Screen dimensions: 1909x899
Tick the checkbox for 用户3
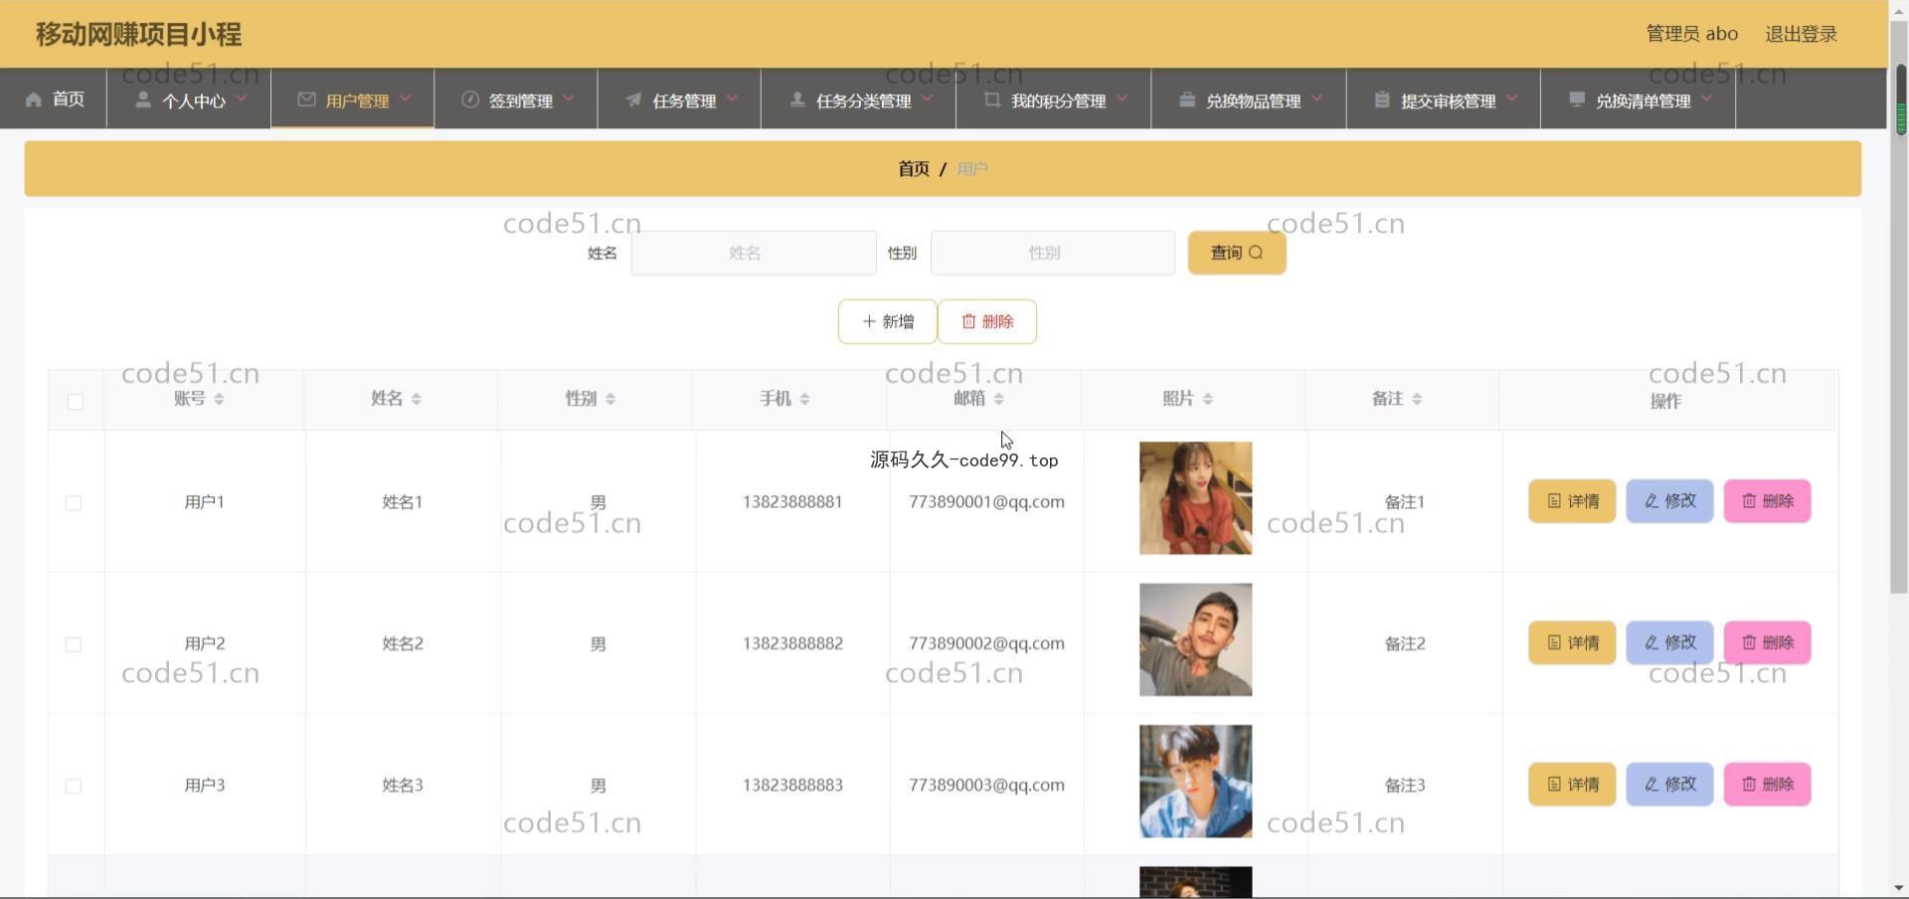74,787
